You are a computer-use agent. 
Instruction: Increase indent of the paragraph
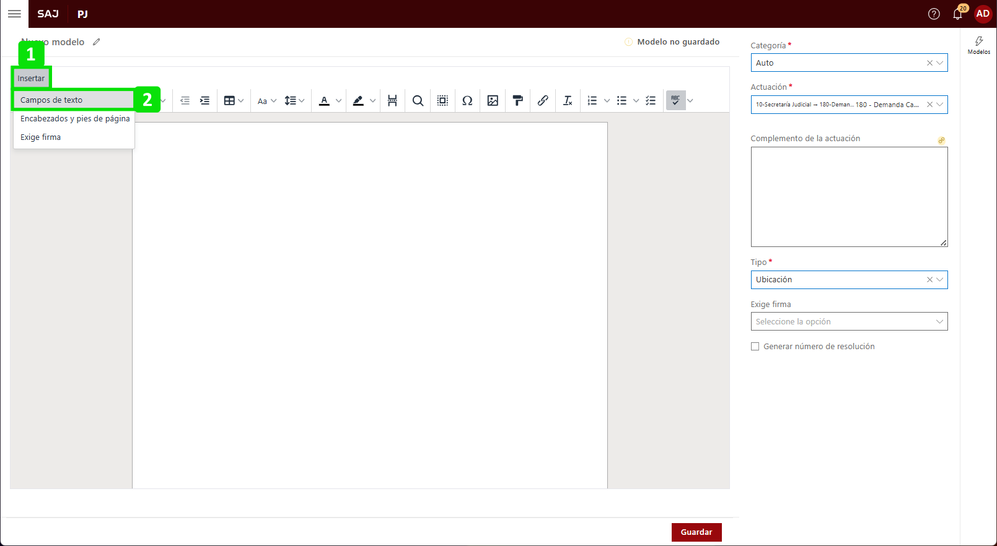[x=204, y=101]
